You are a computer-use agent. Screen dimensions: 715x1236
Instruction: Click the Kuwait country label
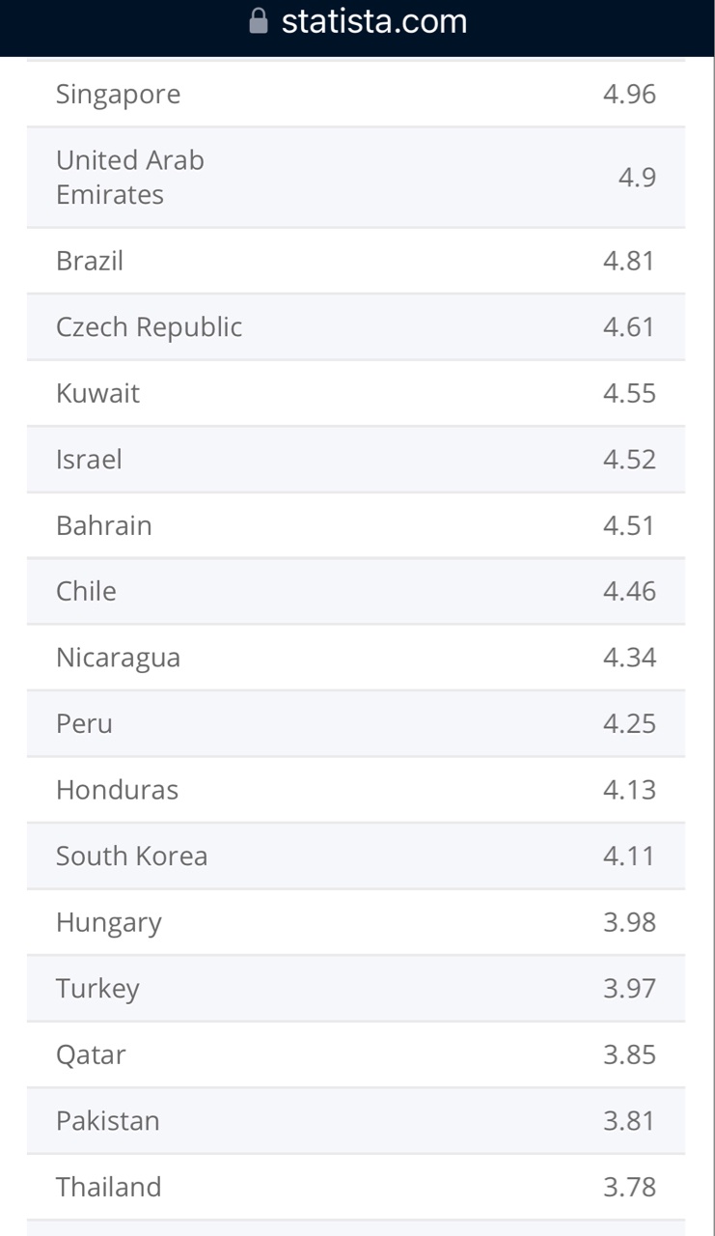(x=97, y=393)
